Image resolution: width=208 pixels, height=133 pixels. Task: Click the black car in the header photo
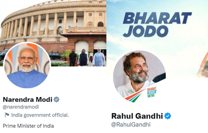point(55,56)
